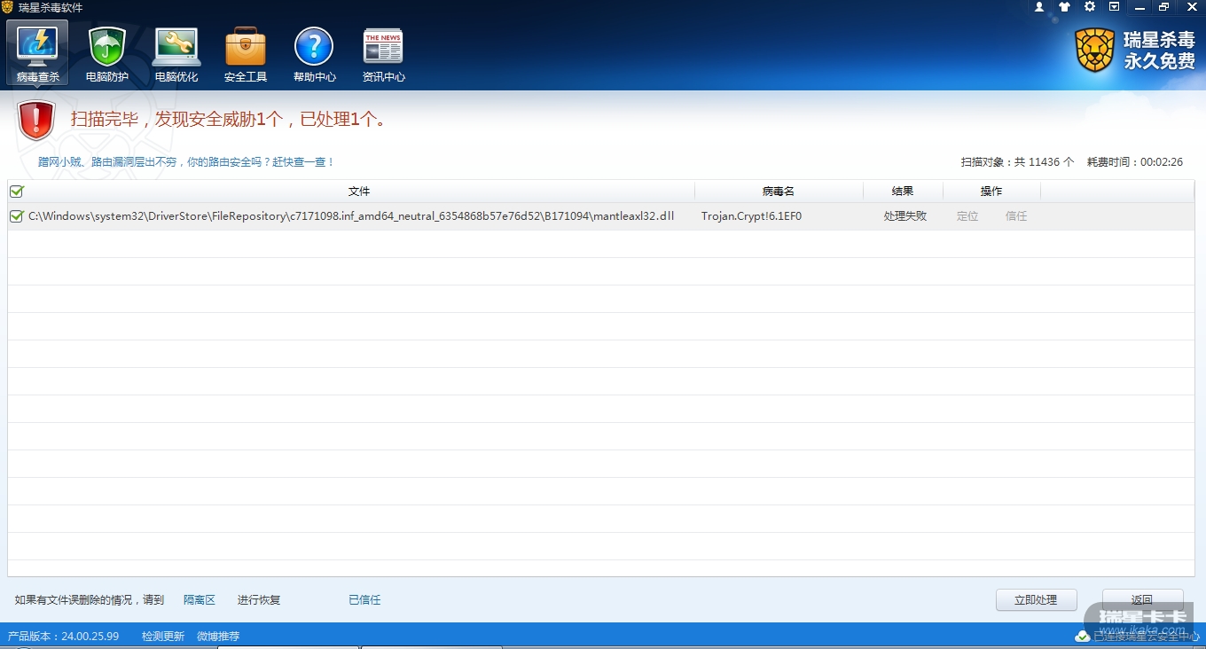
Task: Open the 微博推荐 link in status bar
Action: (x=218, y=637)
